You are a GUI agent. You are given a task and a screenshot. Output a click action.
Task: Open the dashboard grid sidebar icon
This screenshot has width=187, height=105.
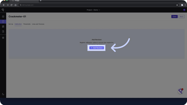click(x=3, y=26)
